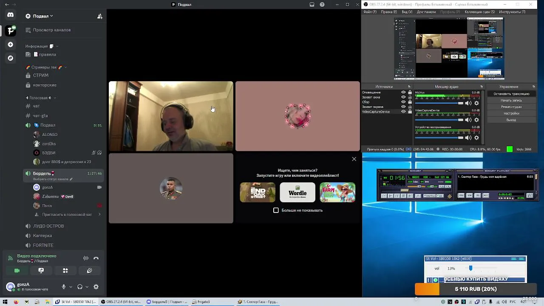The image size is (544, 306).
Task: Toggle visibility of Захват экрана source
Action: [403, 107]
